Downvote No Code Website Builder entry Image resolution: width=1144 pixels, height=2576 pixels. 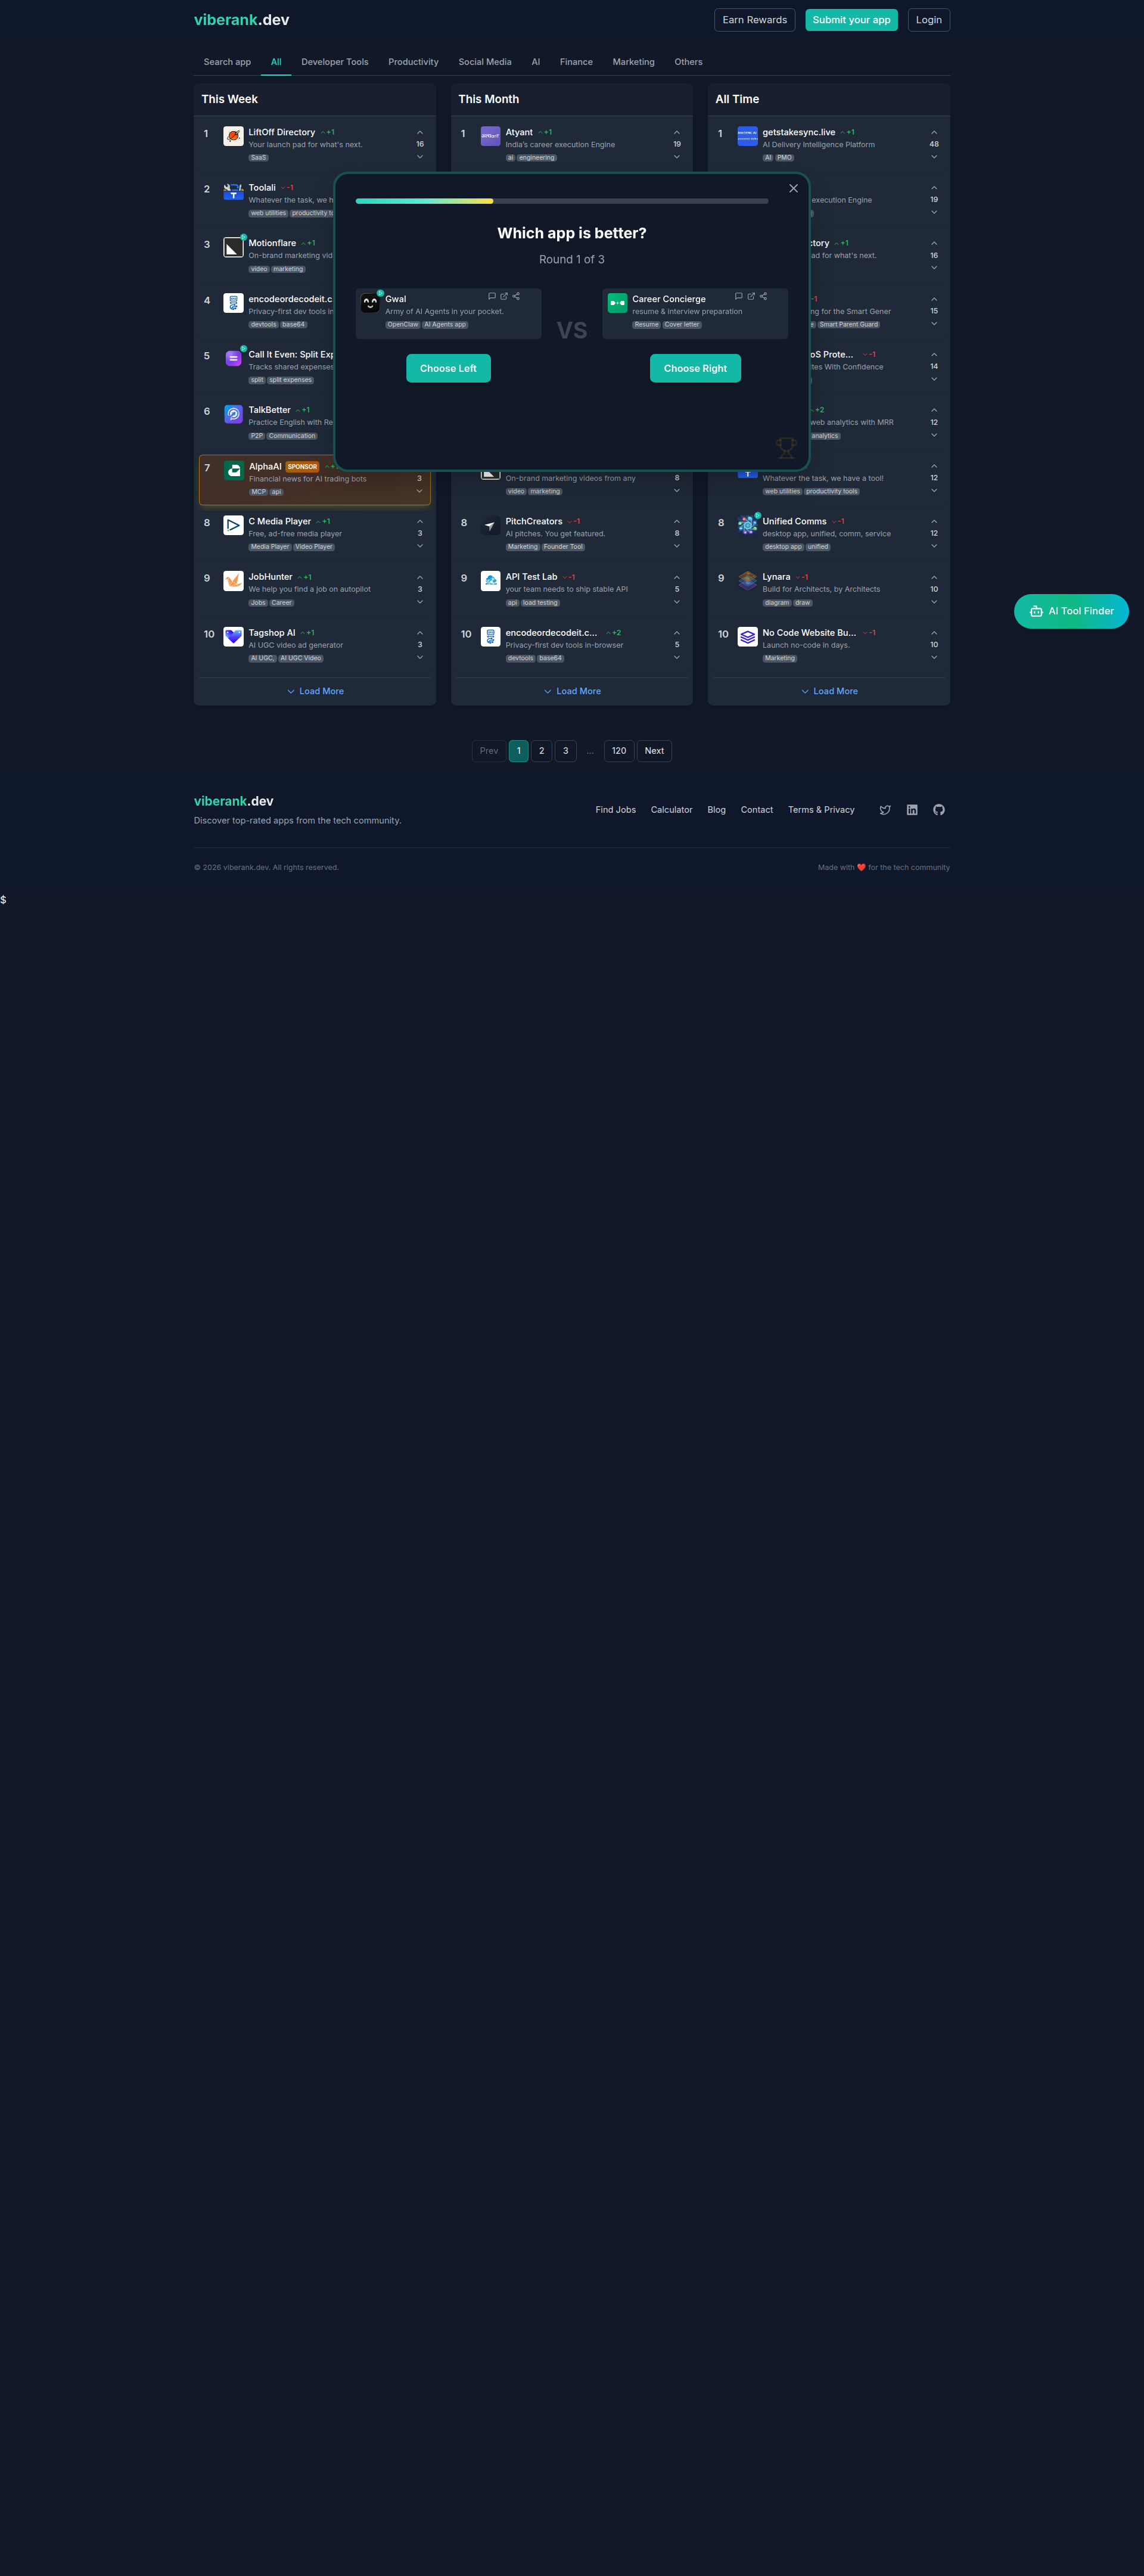[x=934, y=658]
